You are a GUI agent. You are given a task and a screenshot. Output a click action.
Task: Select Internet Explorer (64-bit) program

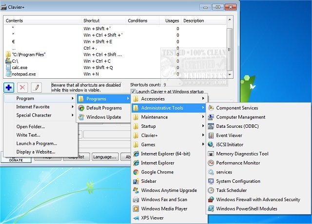pyautogui.click(x=169, y=154)
